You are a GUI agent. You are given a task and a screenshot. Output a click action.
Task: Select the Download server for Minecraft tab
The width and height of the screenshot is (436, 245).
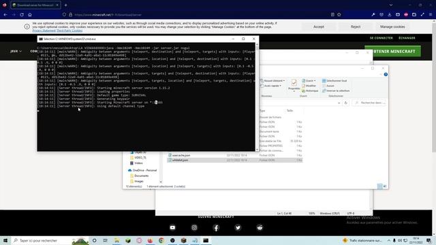pyautogui.click(x=35, y=5)
